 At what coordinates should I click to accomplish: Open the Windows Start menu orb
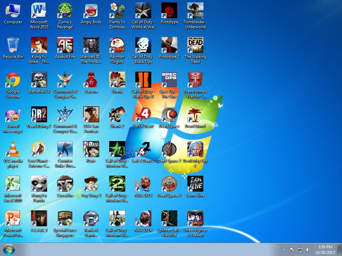tap(9, 250)
